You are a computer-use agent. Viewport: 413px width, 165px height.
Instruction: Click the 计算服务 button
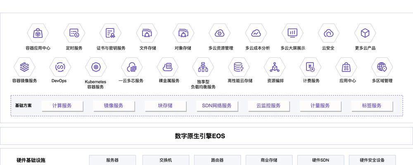[x=62, y=106]
